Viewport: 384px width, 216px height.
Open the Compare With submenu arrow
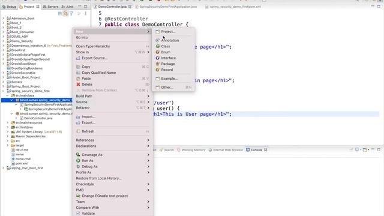tap(148, 208)
